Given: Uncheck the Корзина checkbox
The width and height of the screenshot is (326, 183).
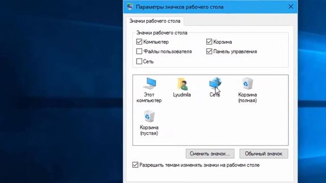Looking at the screenshot, I should 209,42.
